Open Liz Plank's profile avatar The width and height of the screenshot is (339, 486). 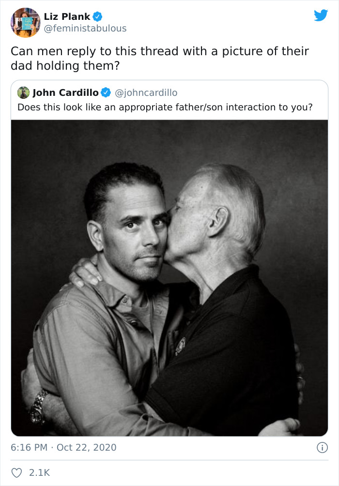[26, 22]
